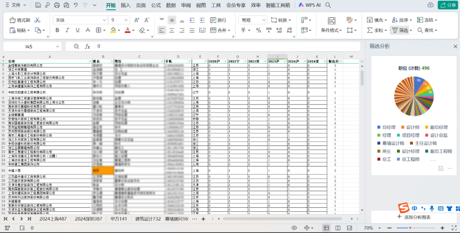Click the percent style icon
Image resolution: width=460 pixels, height=233 pixels.
click(x=258, y=30)
